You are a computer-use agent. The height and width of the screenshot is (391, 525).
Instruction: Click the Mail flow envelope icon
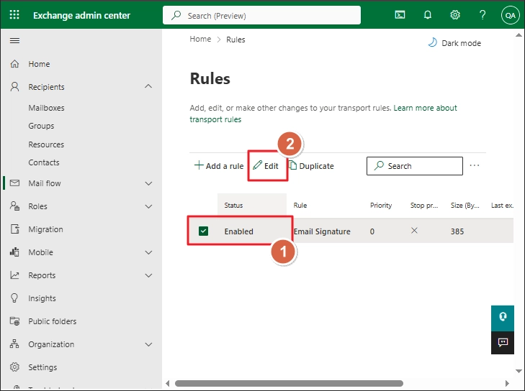pyautogui.click(x=14, y=183)
